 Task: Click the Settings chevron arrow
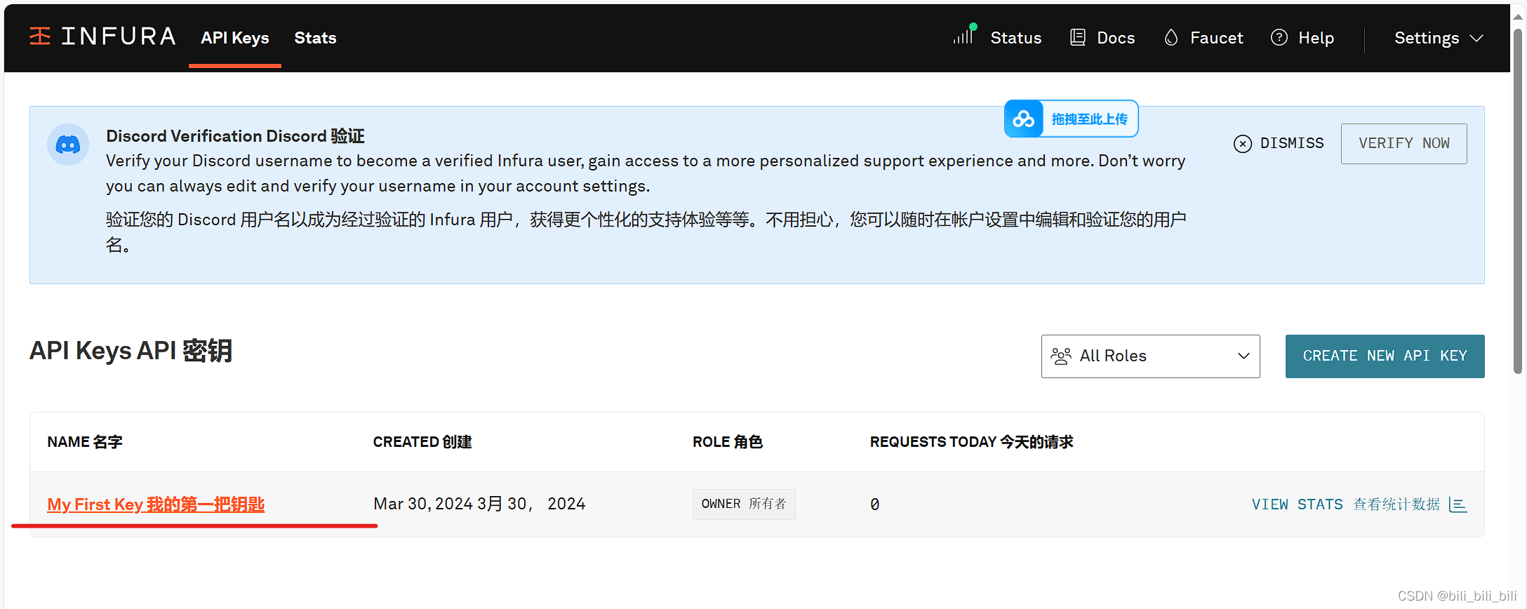[1476, 38]
